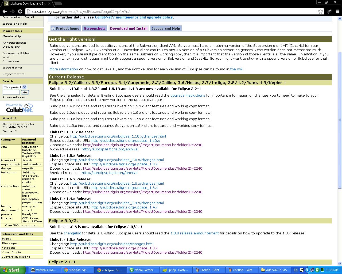Open the NetBeans IDE link
The height and width of the screenshot is (274, 342).
pos(8,248)
